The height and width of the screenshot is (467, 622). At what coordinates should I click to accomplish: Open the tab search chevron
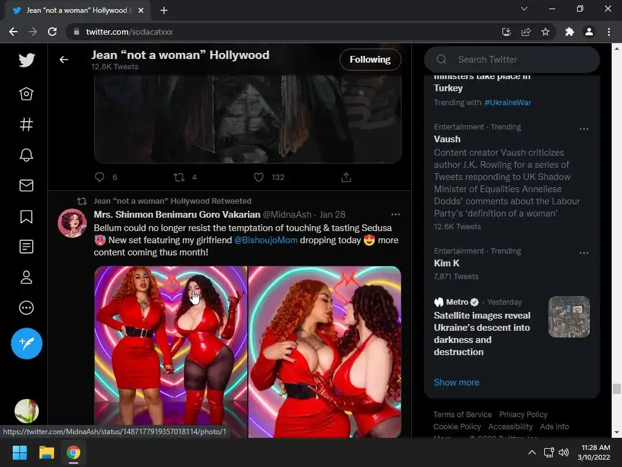(x=524, y=9)
